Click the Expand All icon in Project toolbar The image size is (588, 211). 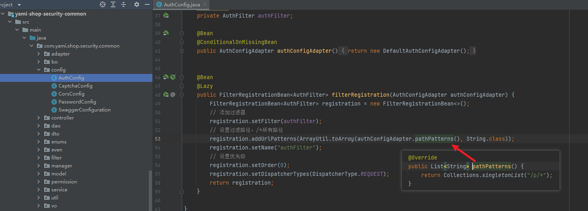[113, 4]
